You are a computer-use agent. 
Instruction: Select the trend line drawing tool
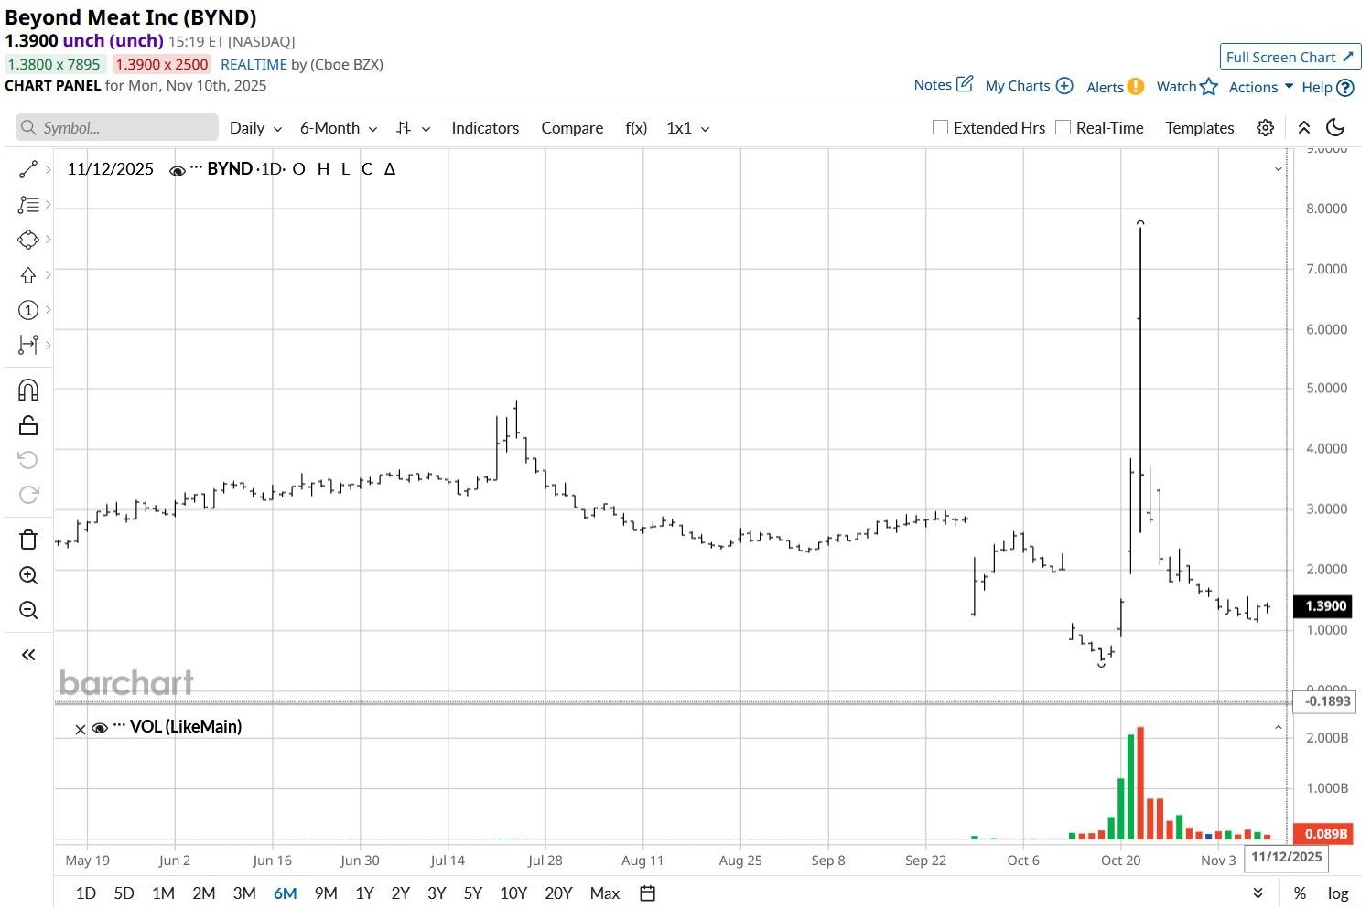28,169
